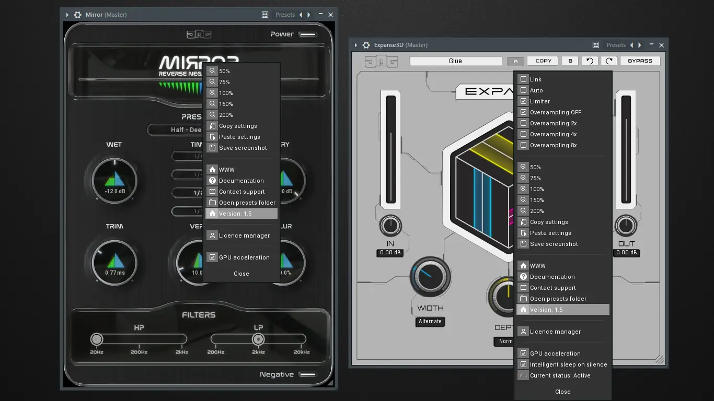Go to previous preset in Expanse3D window
This screenshot has width=714, height=401.
click(631, 45)
